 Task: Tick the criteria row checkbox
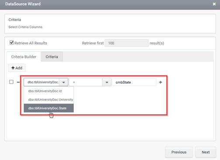pyautogui.click(x=11, y=82)
